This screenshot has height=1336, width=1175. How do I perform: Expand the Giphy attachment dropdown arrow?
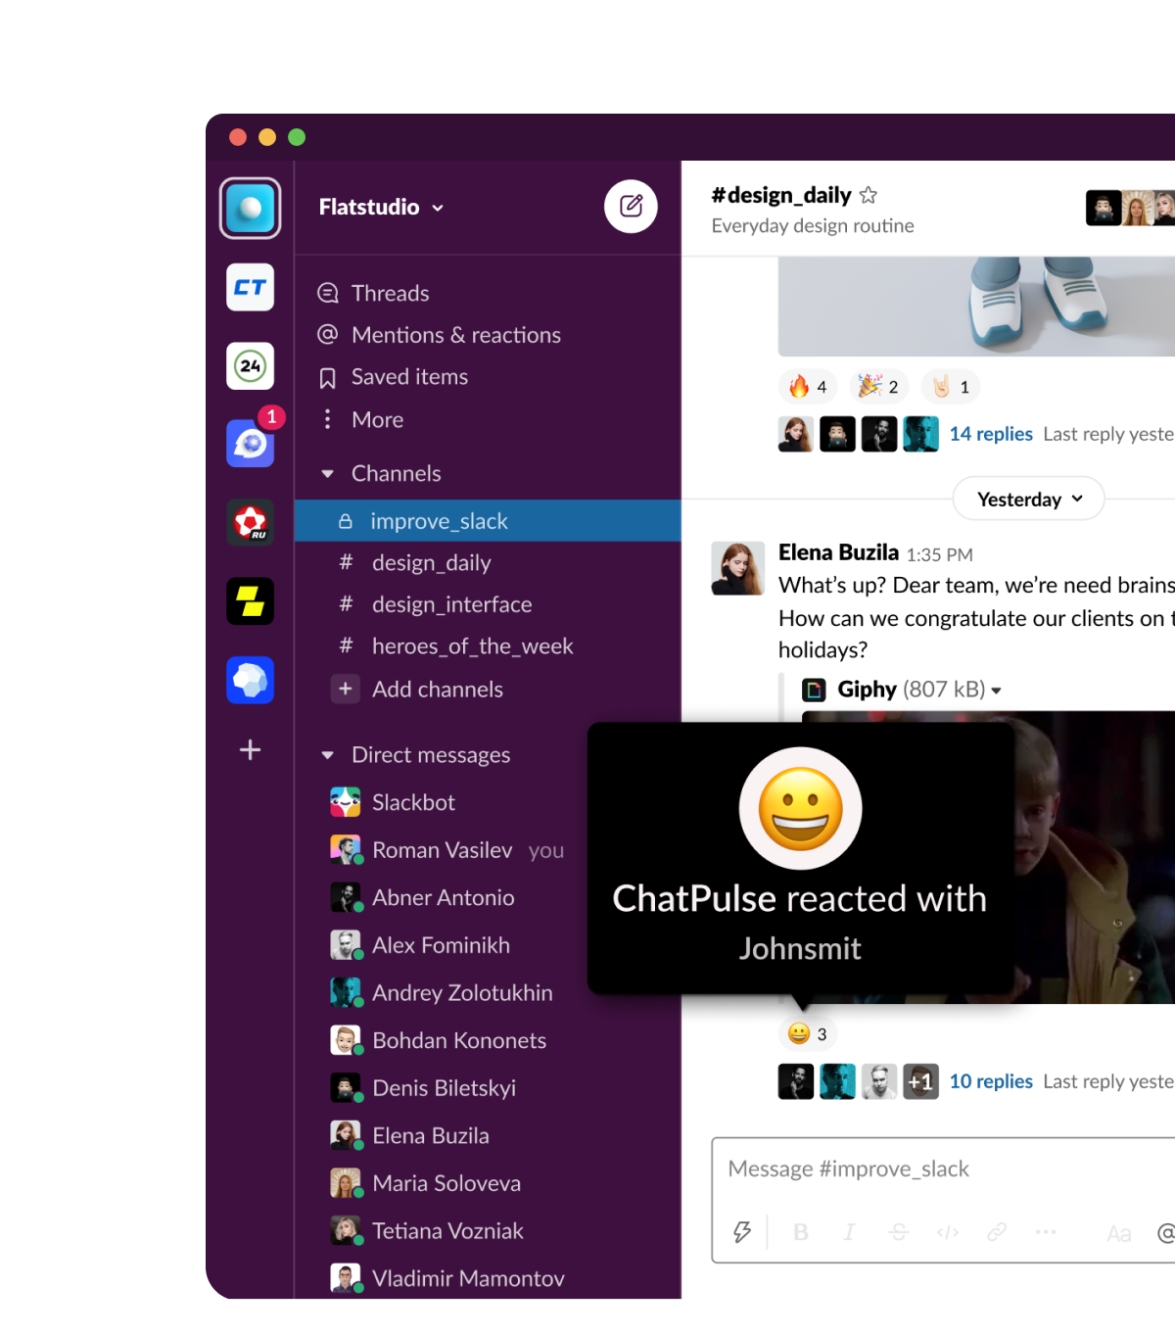click(996, 691)
